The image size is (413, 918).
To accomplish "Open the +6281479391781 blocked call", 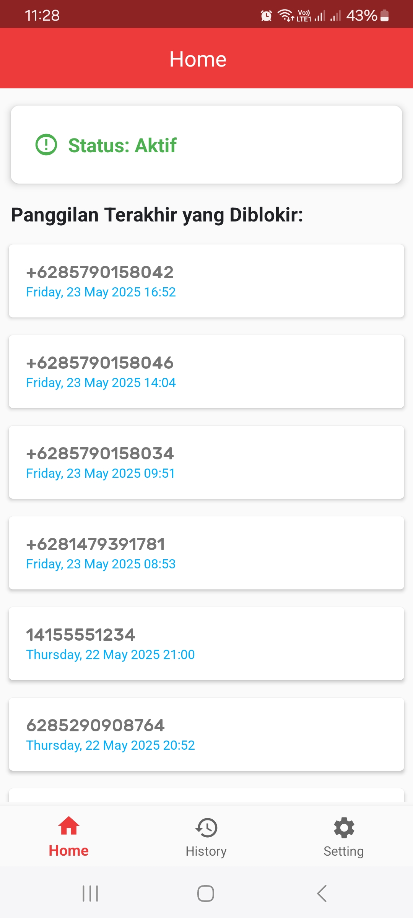I will 206,553.
